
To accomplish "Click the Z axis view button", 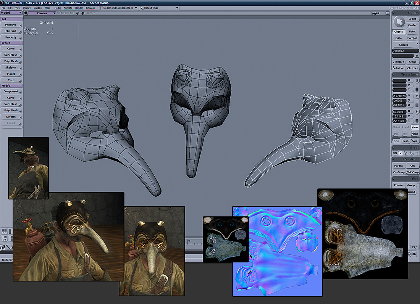I will pos(94,13).
